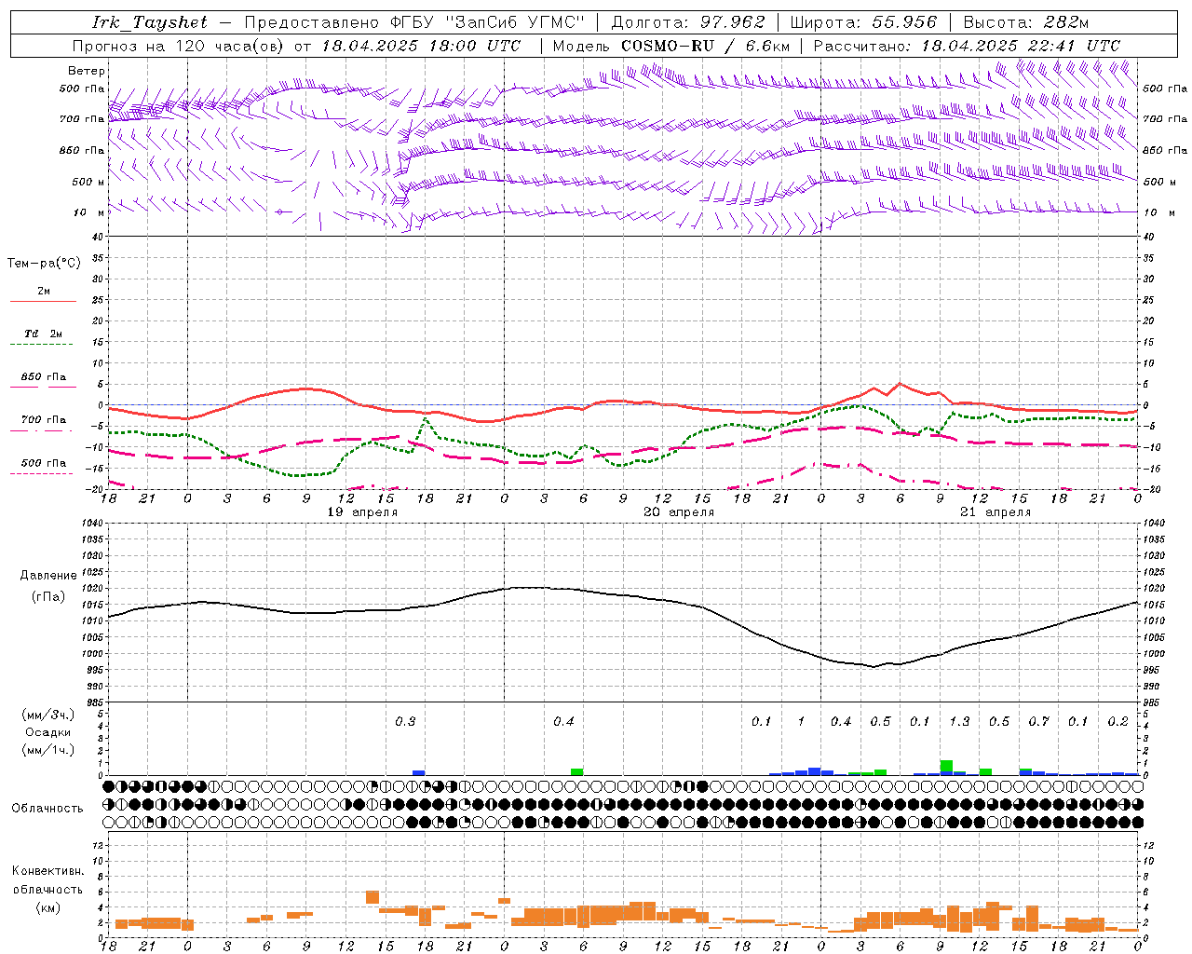The width and height of the screenshot is (1192, 954).
Task: Click the Облачность cloud cover label
Action: [x=47, y=809]
